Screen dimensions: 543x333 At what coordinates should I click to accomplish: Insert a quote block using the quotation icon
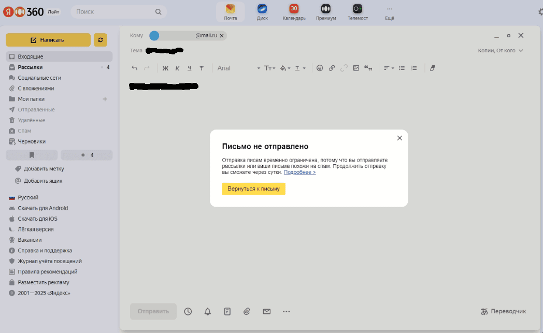368,68
